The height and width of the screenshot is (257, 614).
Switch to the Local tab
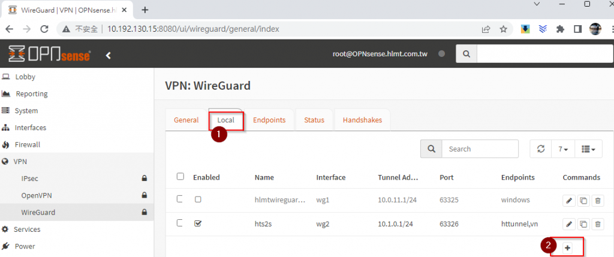click(x=226, y=120)
